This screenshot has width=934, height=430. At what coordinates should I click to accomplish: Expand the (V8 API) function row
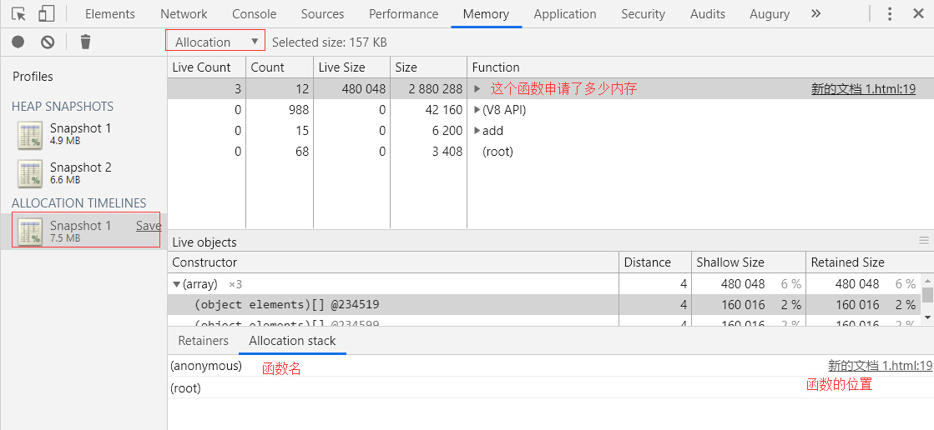point(477,110)
